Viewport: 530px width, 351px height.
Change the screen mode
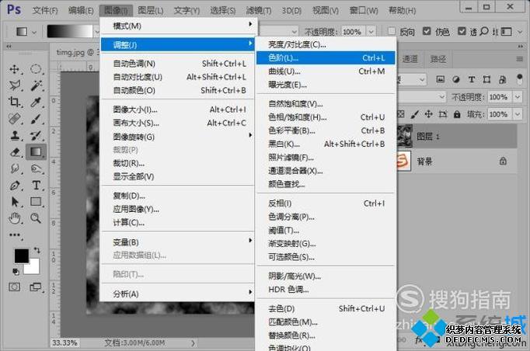pos(36,287)
